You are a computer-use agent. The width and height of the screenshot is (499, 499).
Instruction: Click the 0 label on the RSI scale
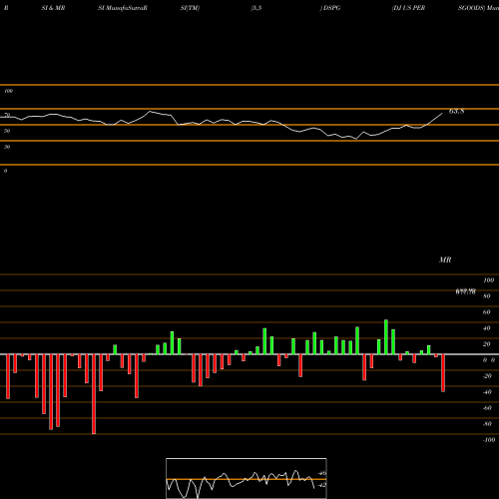(x=6, y=171)
